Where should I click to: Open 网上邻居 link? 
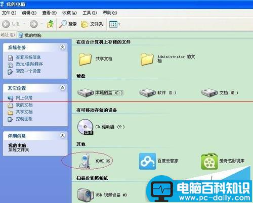24,98
